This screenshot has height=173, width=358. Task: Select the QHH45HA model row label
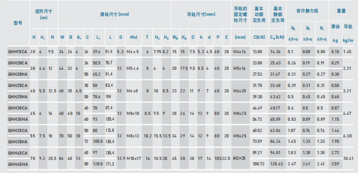(18, 164)
